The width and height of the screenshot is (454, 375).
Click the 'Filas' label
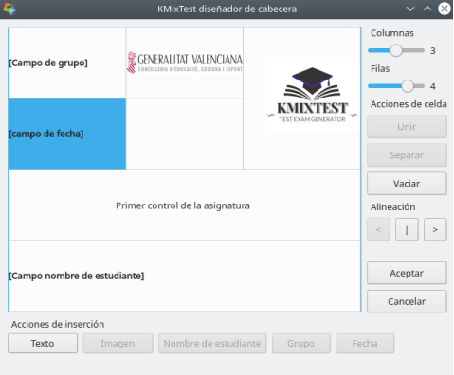pos(380,68)
